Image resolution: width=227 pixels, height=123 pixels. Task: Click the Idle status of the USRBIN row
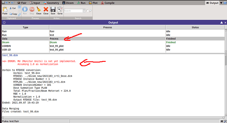click(168, 46)
